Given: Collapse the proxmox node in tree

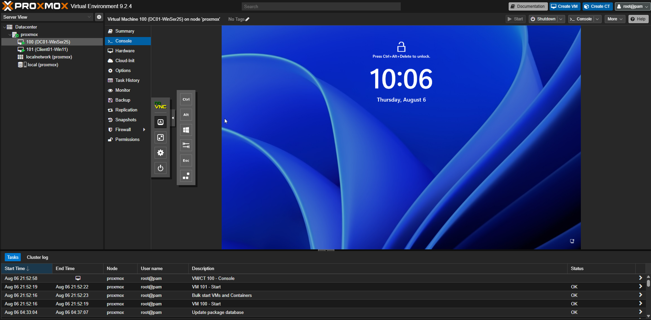Looking at the screenshot, I should [x=10, y=35].
